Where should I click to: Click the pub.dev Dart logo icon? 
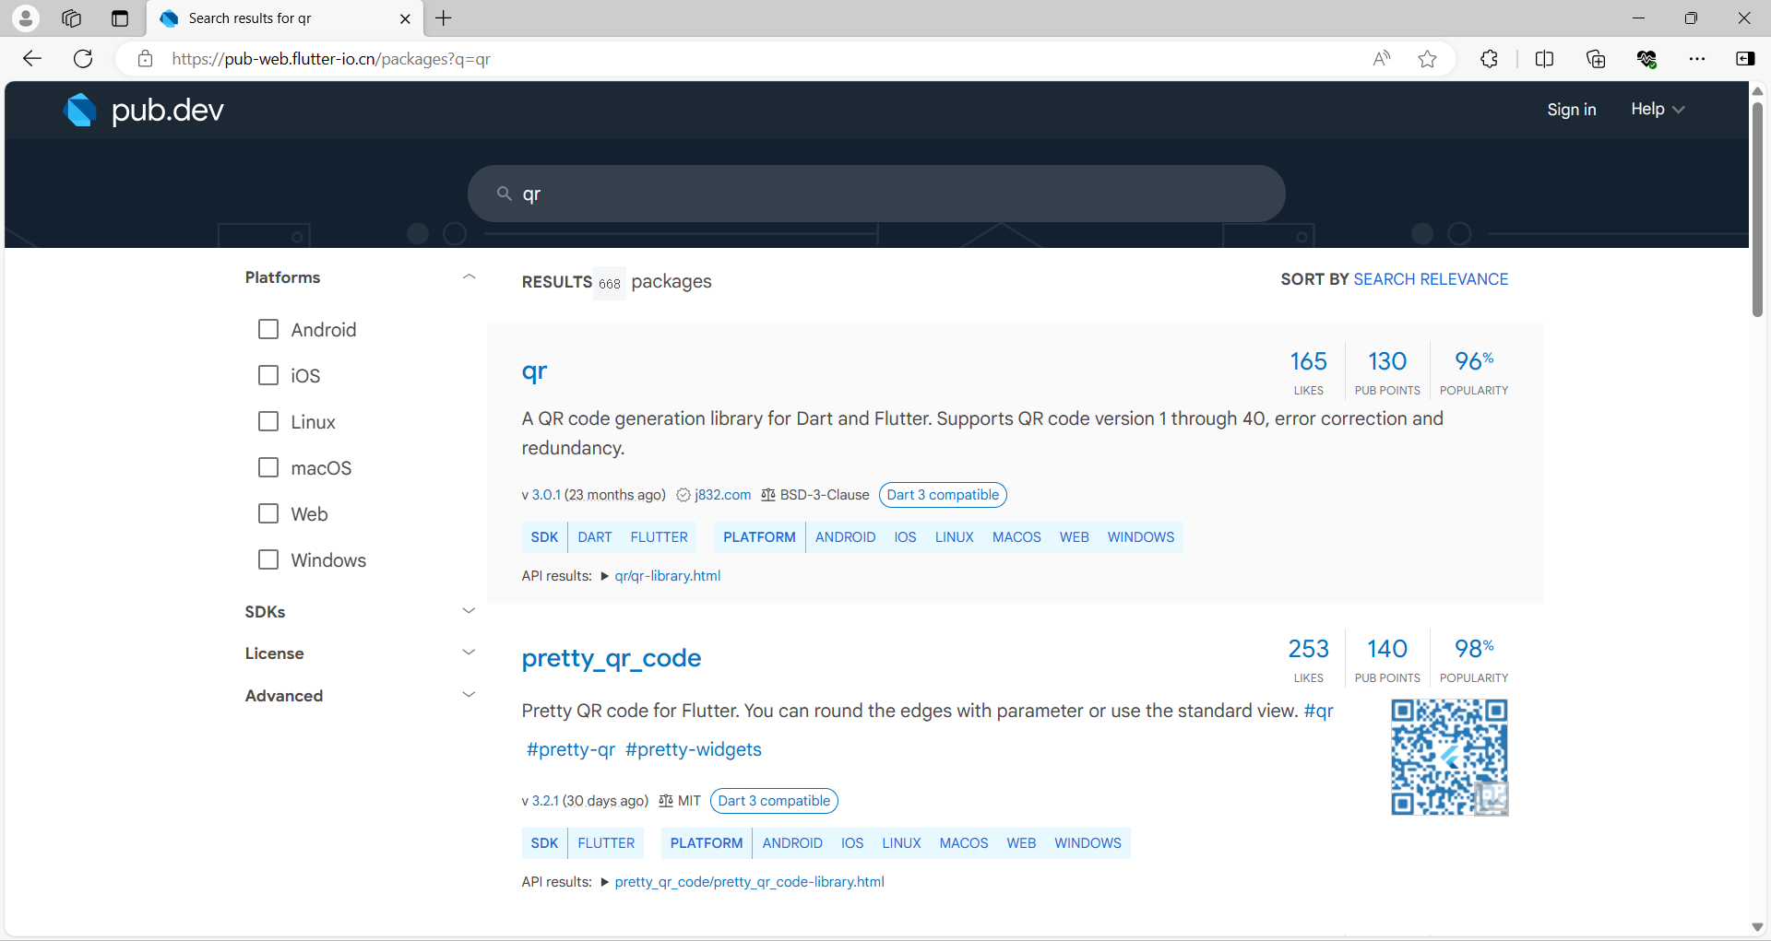click(80, 110)
